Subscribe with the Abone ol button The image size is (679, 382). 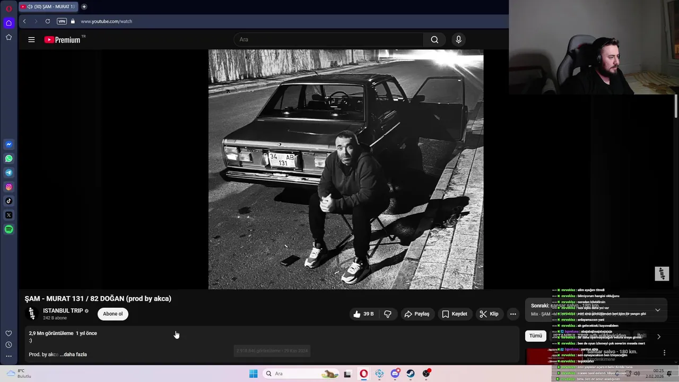[112, 314]
